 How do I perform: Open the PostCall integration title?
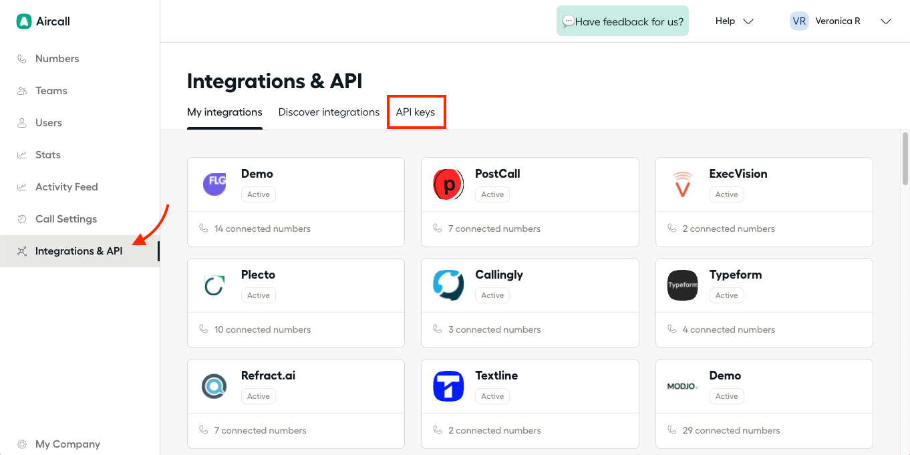click(498, 174)
